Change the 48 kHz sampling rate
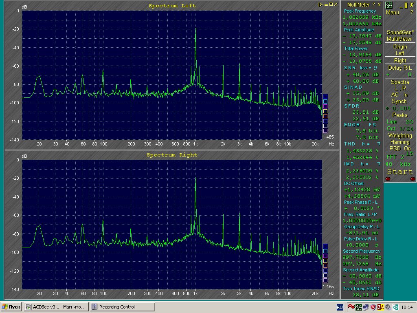417x313 pixels. click(399, 164)
